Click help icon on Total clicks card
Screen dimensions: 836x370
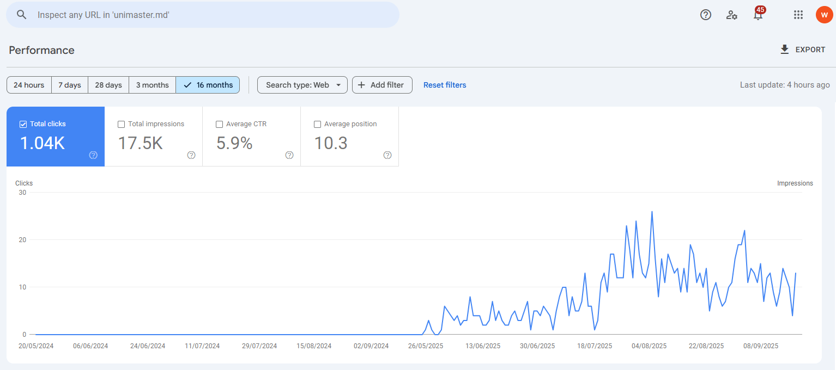pos(93,155)
